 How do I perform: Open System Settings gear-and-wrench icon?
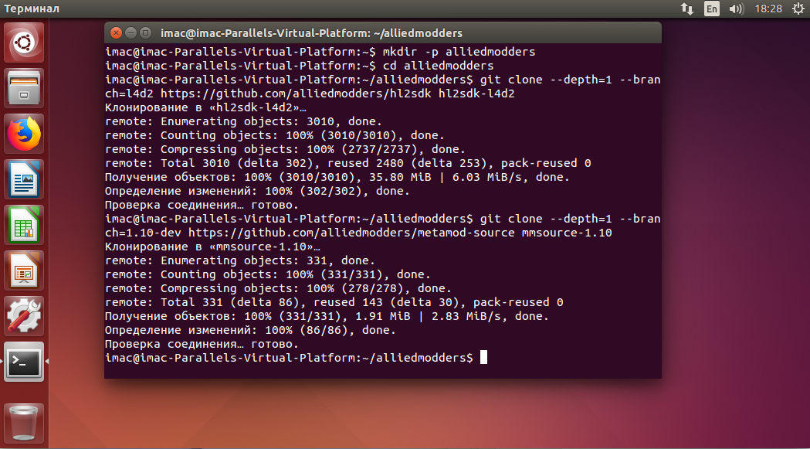(24, 316)
